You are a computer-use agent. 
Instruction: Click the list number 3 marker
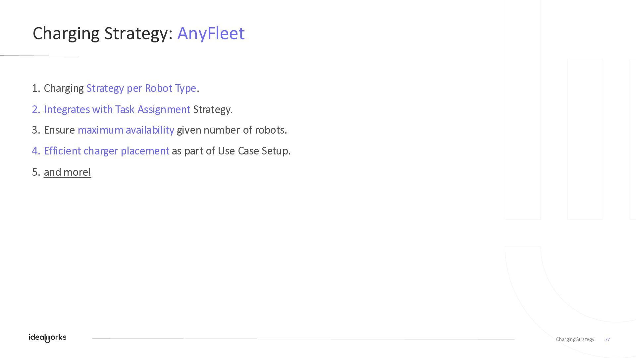(x=36, y=130)
